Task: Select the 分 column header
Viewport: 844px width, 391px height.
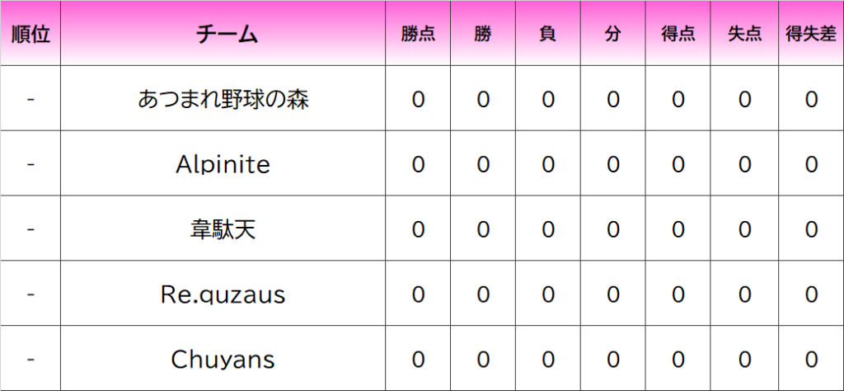Action: [612, 35]
